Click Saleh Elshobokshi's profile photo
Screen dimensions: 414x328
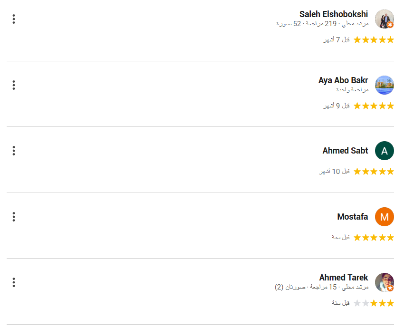click(384, 19)
